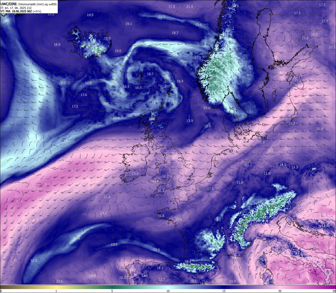Select the 13.3 value label
Screen dimensions: 336x293
[x=295, y=167]
